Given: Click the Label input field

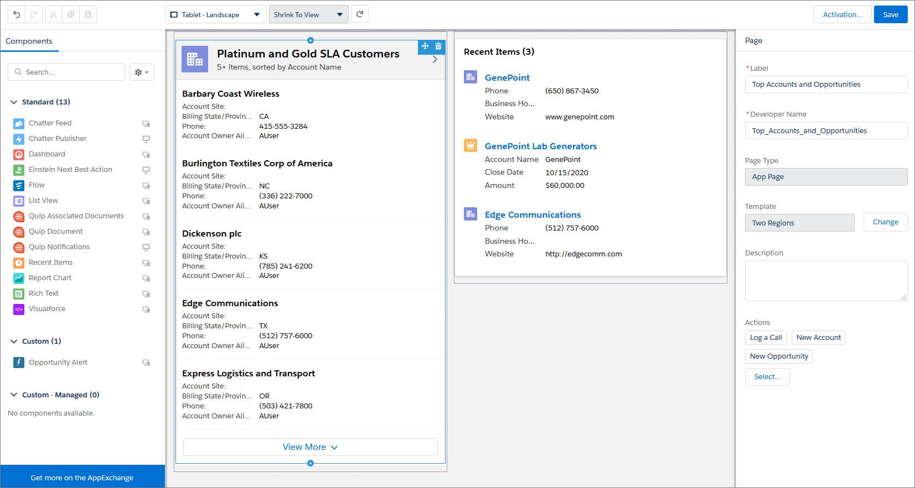Looking at the screenshot, I should 826,85.
